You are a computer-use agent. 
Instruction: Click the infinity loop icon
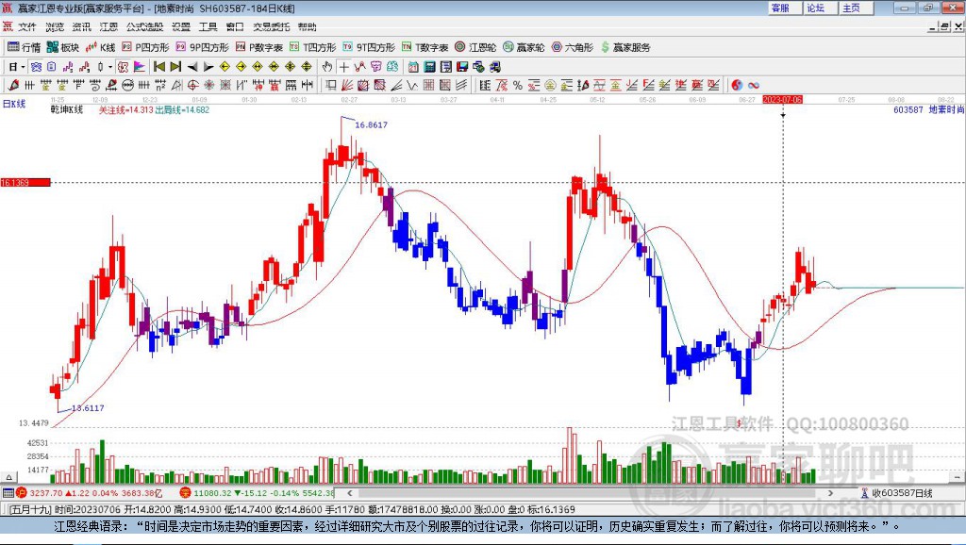(754, 85)
